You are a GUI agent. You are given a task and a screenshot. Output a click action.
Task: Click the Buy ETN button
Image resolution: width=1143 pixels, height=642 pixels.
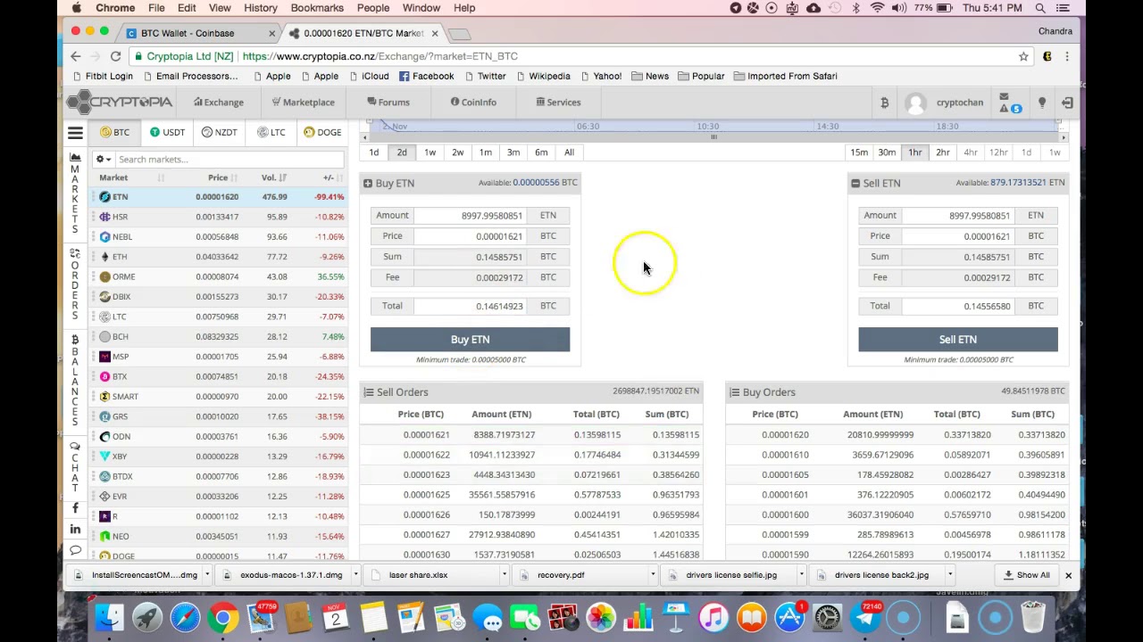[470, 340]
